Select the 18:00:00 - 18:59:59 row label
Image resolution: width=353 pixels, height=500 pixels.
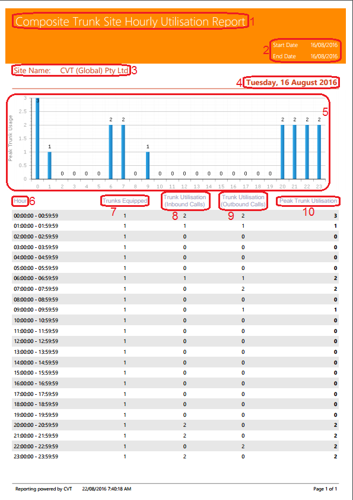36,404
